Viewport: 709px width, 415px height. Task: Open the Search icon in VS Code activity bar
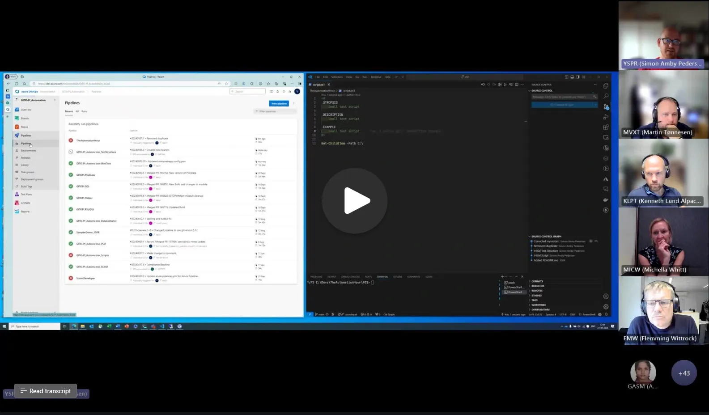pos(606,96)
